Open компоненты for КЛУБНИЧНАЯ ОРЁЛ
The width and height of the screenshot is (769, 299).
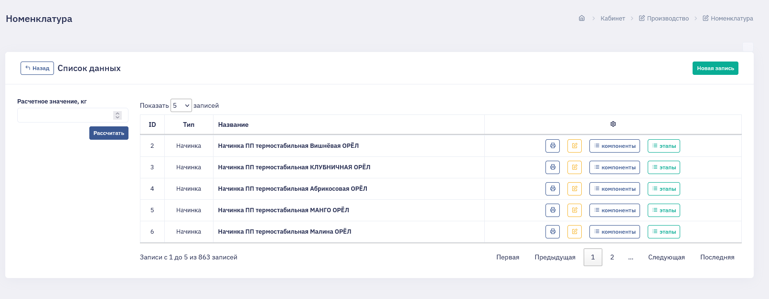615,167
